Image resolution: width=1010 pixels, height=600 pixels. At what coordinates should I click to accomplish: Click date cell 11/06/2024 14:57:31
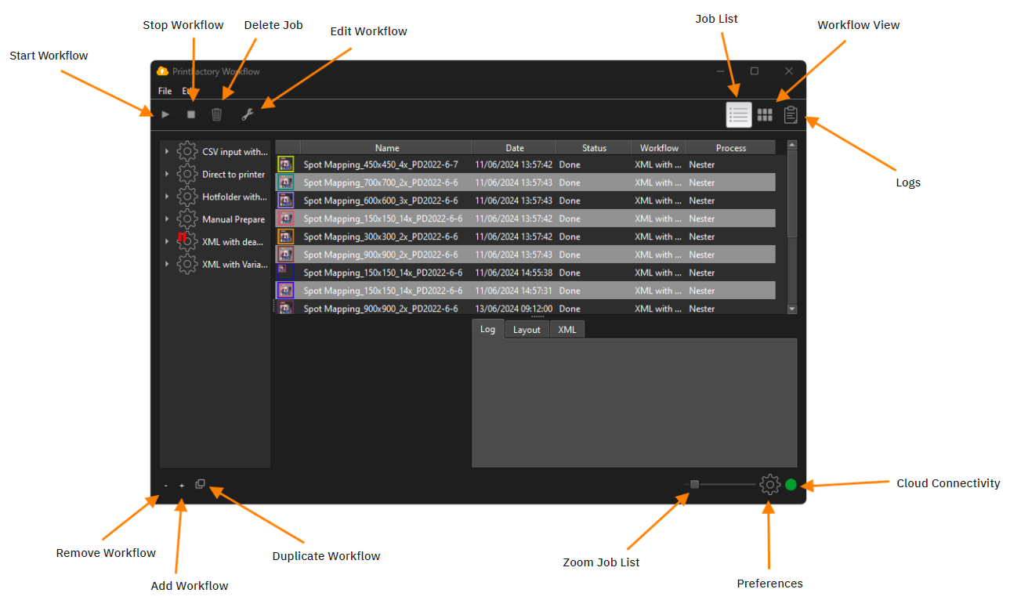click(513, 291)
